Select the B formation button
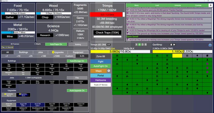The height and width of the screenshot is (113, 214). coord(146,45)
